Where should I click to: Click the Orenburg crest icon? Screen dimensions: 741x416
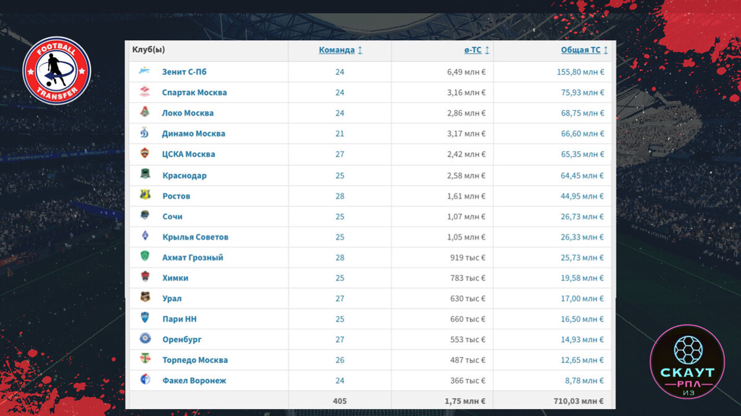[x=144, y=339]
